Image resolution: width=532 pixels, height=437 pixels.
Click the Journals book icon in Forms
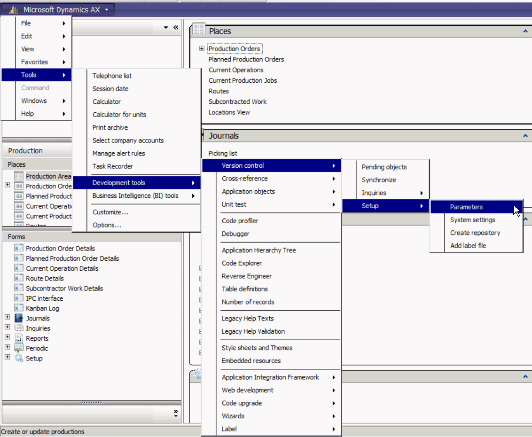(19, 318)
